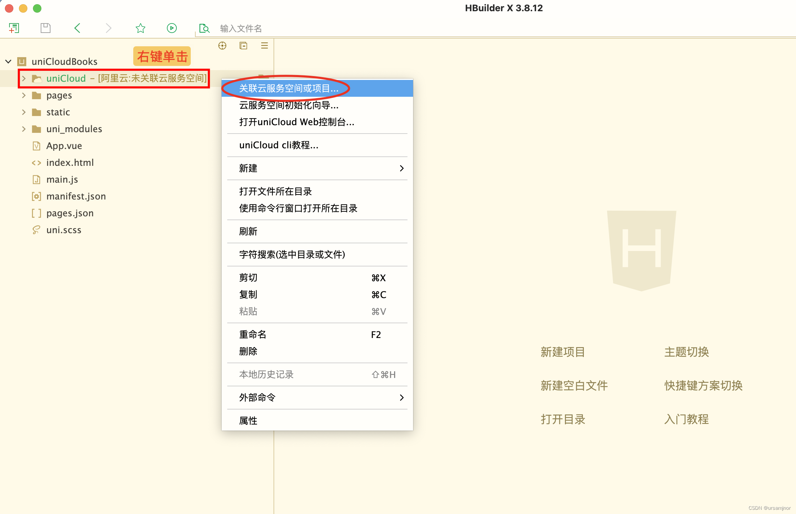Click the uniCloud cloud folder icon
The height and width of the screenshot is (514, 796).
pos(37,79)
